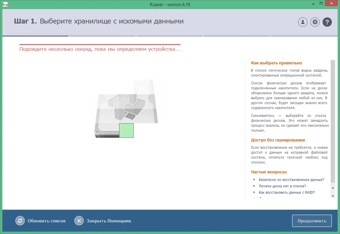The height and width of the screenshot is (234, 340).
Task: Click the green square on drive image
Action: pyautogui.click(x=126, y=130)
